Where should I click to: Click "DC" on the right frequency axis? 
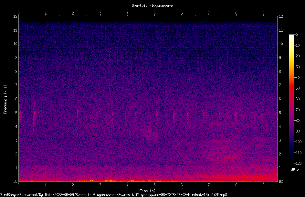coord(281,182)
